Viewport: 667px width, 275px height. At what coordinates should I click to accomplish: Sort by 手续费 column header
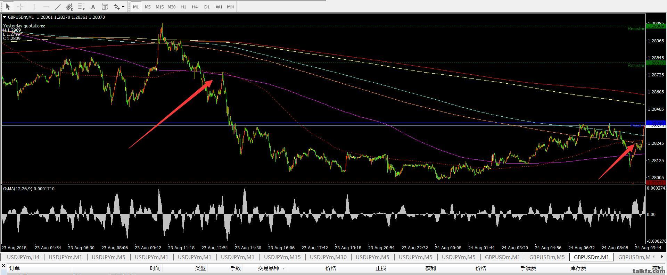(528, 268)
